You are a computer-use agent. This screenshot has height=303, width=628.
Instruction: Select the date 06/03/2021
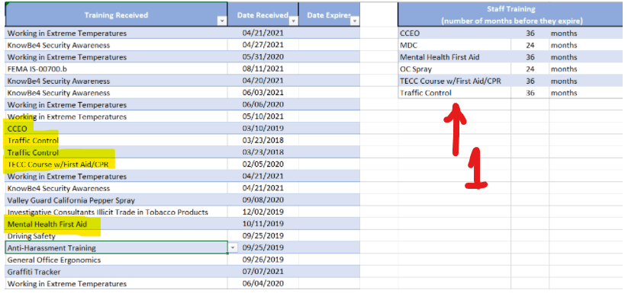[x=262, y=93]
